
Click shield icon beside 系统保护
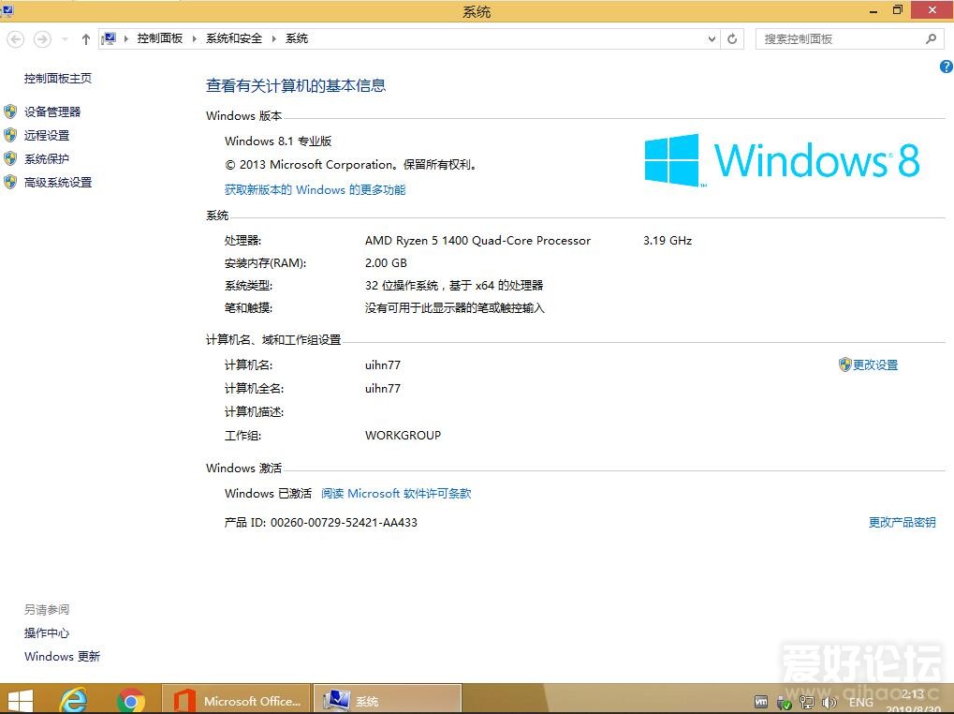[x=10, y=159]
